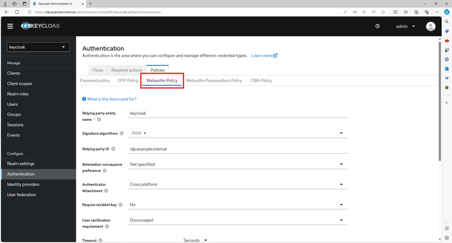Open the CIBA Policy sub-tab
This screenshot has width=452, height=243.
[261, 80]
